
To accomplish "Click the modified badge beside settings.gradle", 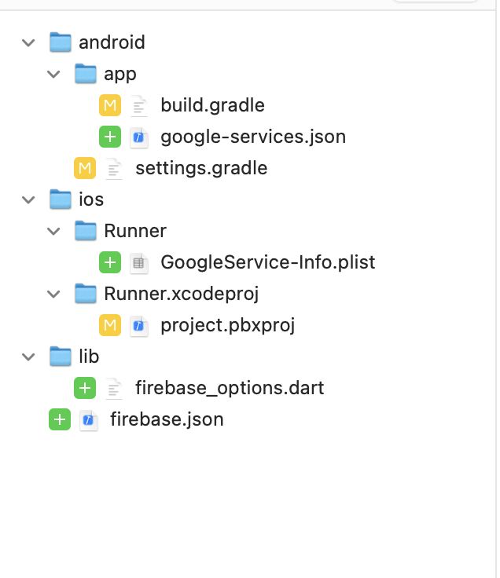I will tap(85, 168).
